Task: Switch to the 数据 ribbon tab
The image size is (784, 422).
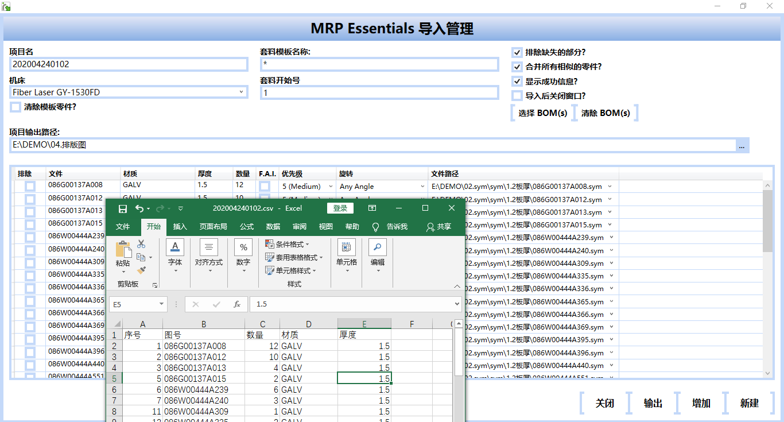Action: pyautogui.click(x=273, y=227)
